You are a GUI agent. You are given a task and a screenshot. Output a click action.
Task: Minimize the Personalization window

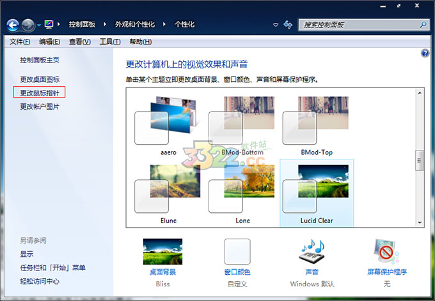point(383,6)
